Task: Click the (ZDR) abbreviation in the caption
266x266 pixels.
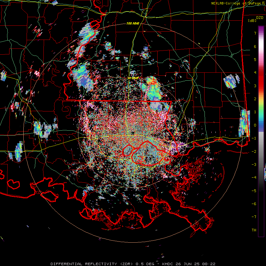Action: [x=126, y=264]
